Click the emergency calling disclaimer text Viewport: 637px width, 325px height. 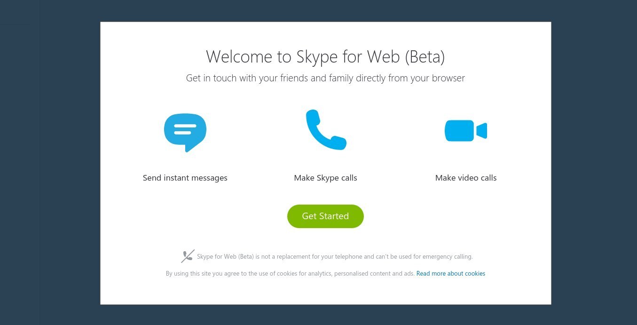(335, 256)
